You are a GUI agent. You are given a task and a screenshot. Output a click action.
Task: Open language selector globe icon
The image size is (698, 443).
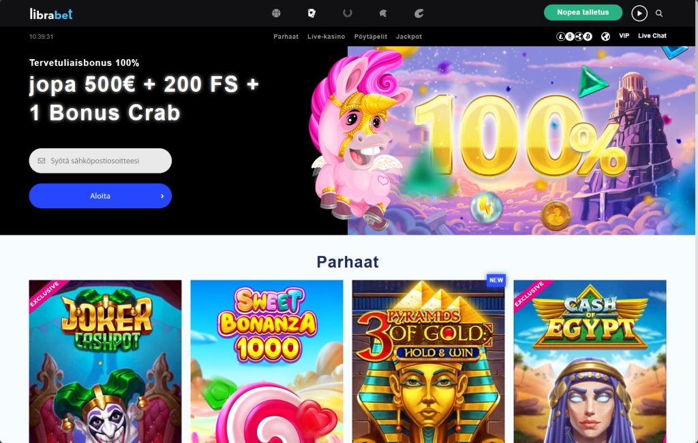[x=605, y=37]
